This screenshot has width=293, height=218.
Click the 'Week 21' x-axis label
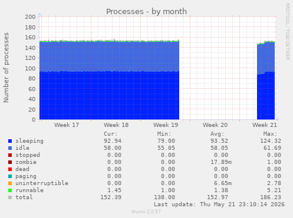[x=265, y=125]
